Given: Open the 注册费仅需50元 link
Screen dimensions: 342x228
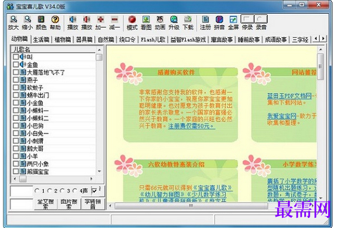Looking at the screenshot, I should (191, 126).
